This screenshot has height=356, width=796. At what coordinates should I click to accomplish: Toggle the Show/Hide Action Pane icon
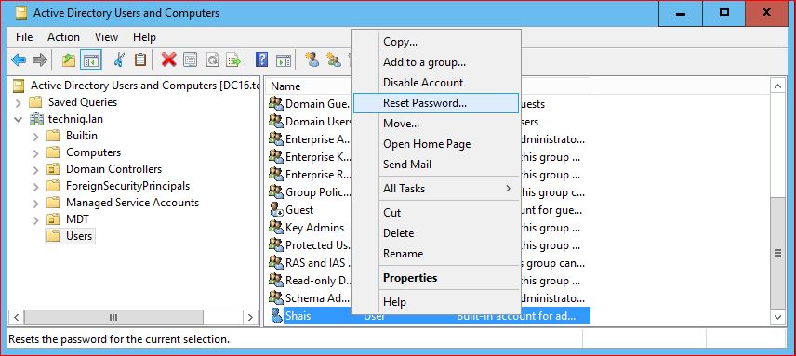pos(284,60)
